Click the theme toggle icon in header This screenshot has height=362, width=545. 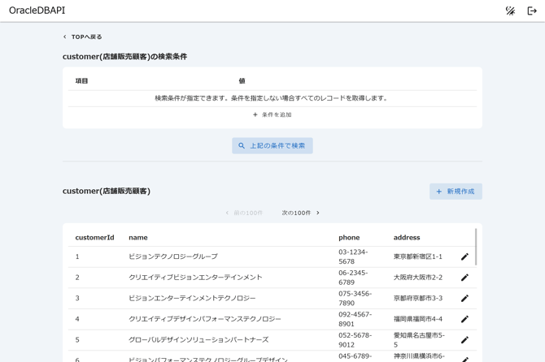click(x=510, y=11)
